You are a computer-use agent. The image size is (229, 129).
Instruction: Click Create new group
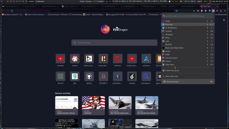point(188,71)
